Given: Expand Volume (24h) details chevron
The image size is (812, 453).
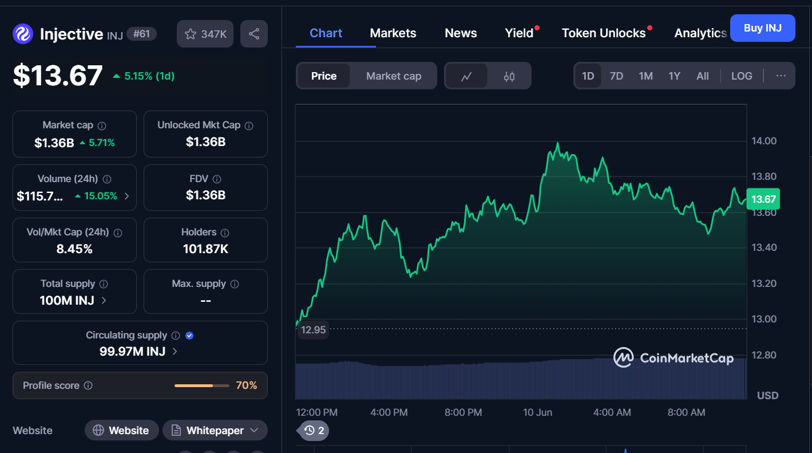Looking at the screenshot, I should (126, 196).
